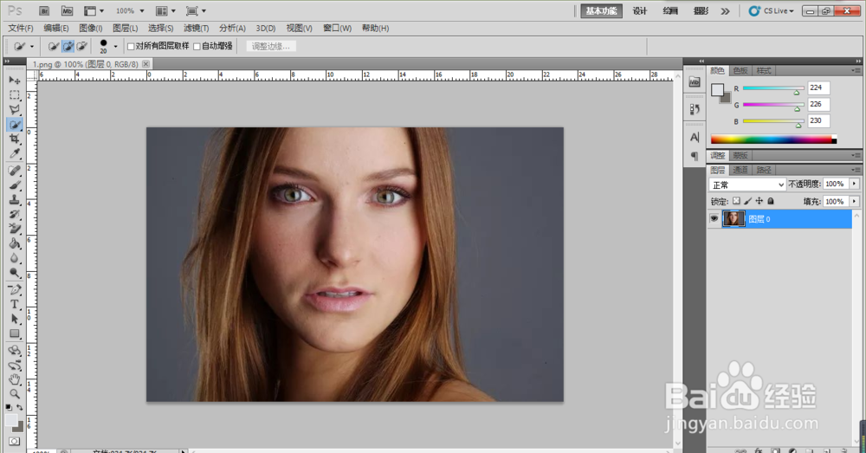This screenshot has height=453, width=866.
Task: Select the Healing Brush tool
Action: pos(15,171)
